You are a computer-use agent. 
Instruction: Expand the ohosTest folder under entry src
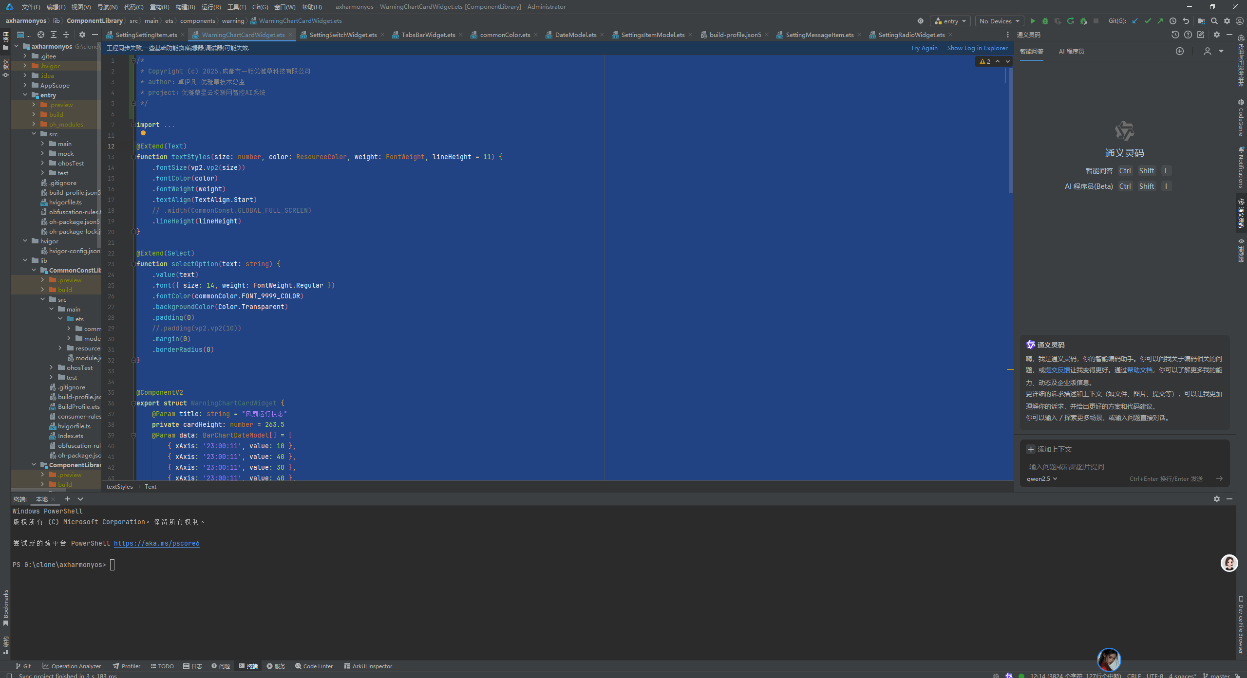pyautogui.click(x=42, y=163)
